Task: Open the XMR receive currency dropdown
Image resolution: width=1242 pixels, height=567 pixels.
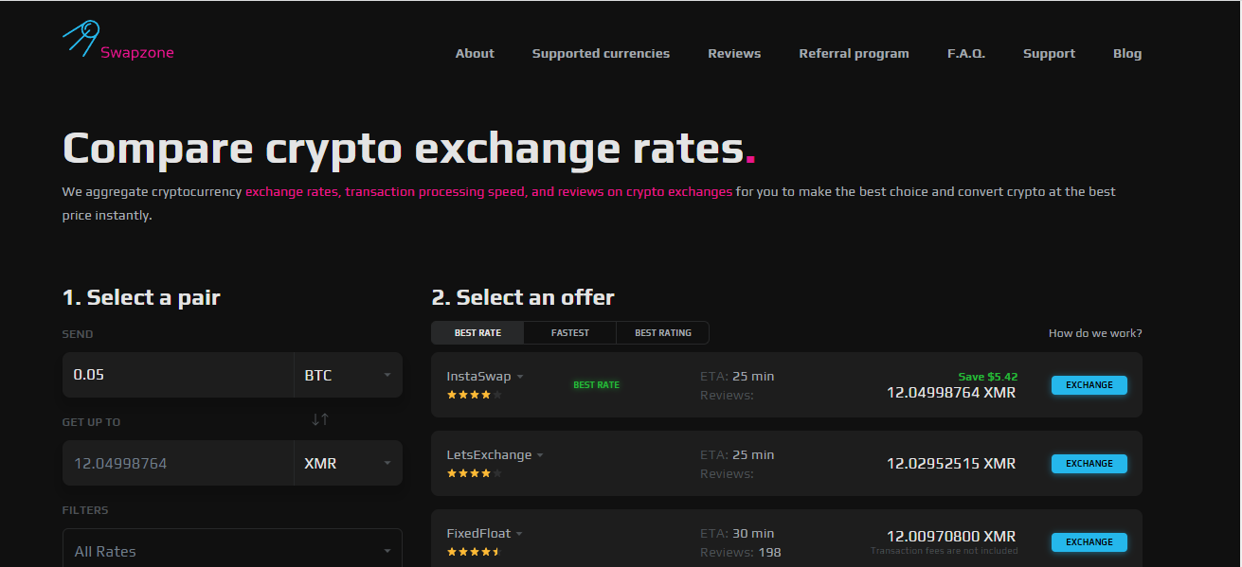Action: 348,464
